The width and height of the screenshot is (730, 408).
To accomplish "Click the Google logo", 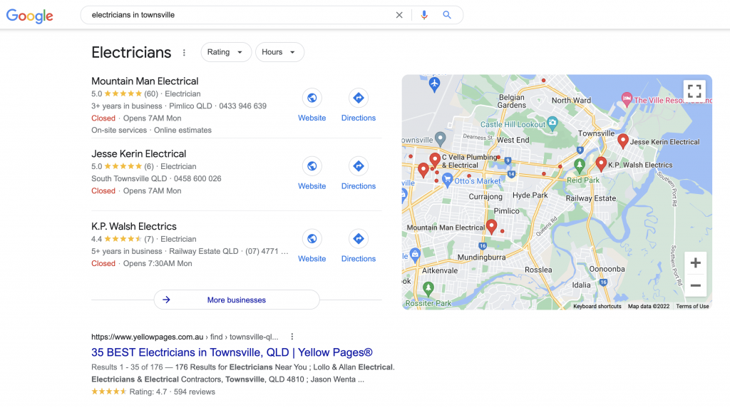I will click(x=30, y=16).
